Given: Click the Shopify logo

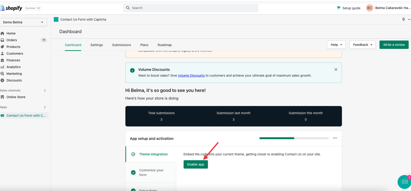Looking at the screenshot, I should [11, 8].
